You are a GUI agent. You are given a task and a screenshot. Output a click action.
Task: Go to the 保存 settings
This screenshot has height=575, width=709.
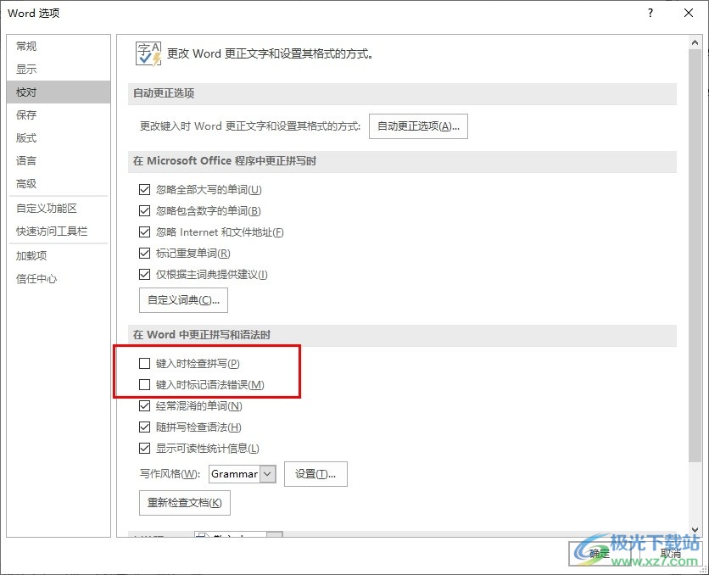59,114
